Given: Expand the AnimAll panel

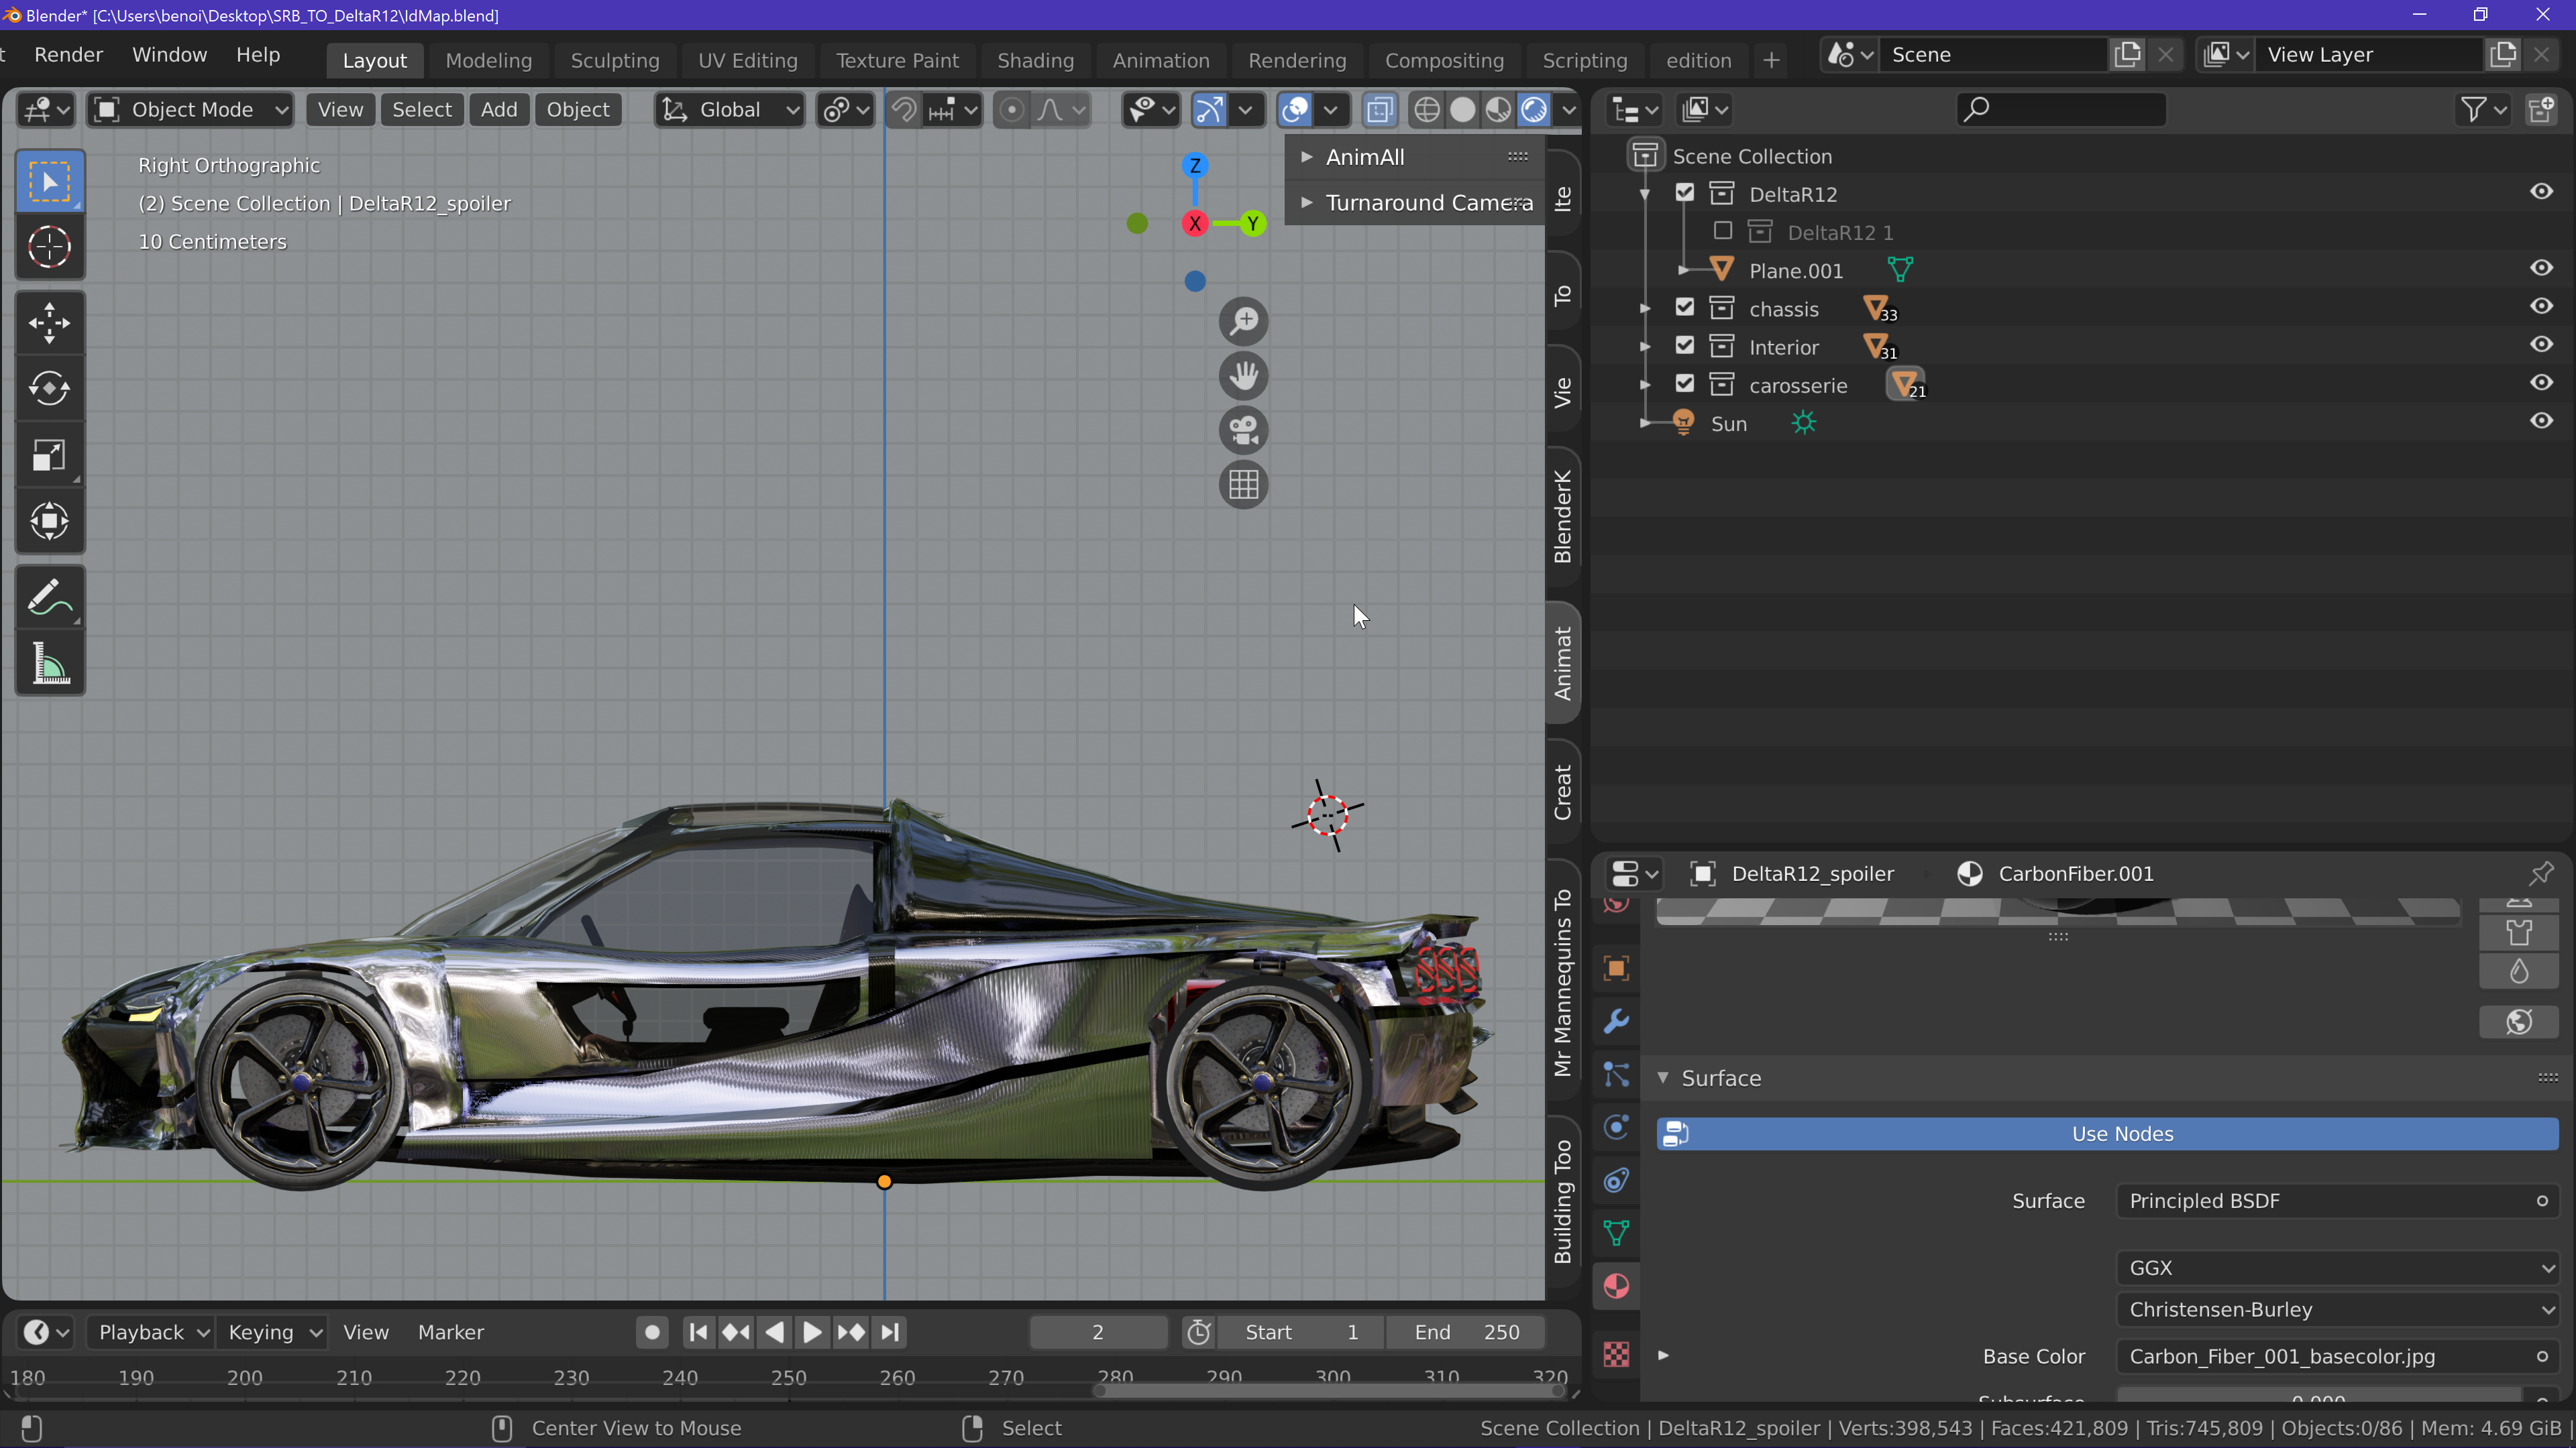Looking at the screenshot, I should click(1306, 157).
